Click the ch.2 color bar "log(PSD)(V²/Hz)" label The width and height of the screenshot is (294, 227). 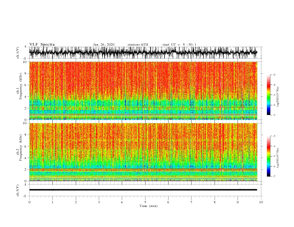click(278, 158)
